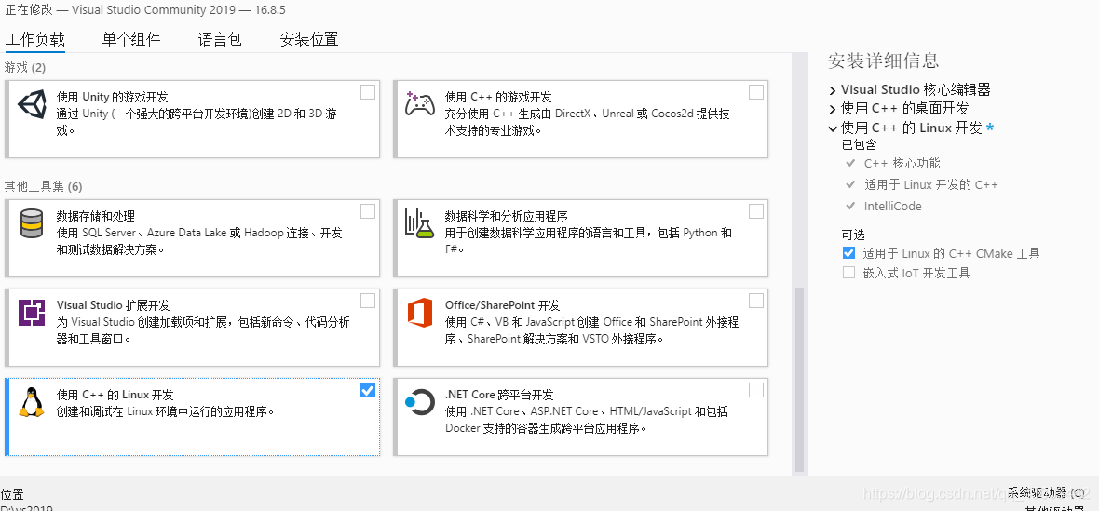Uncheck the C++ CMake tools for Linux option

pyautogui.click(x=848, y=252)
